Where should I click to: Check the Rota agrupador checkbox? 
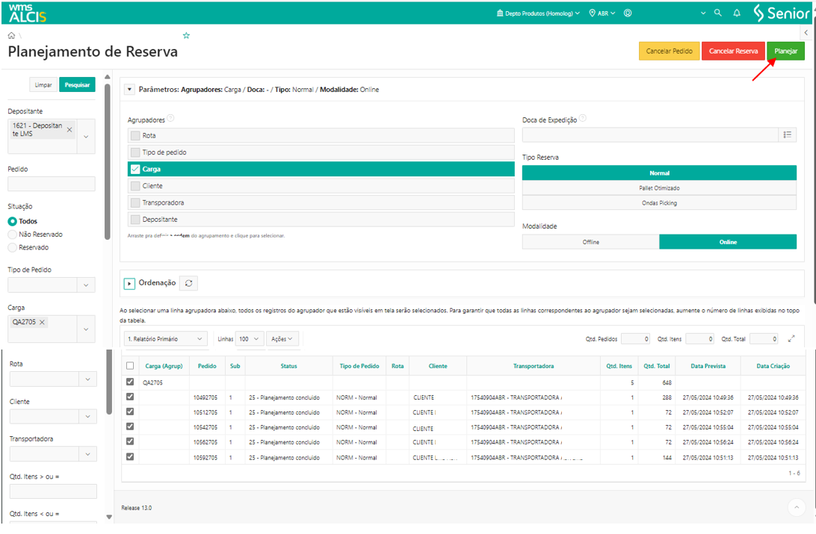[x=135, y=136]
